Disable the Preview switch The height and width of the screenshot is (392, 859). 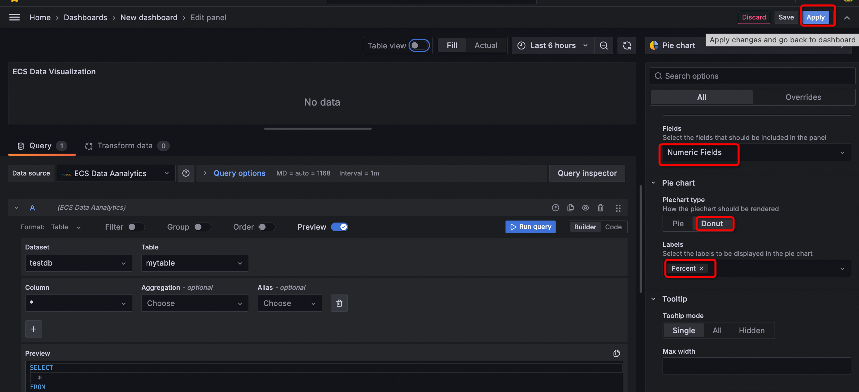tap(339, 227)
